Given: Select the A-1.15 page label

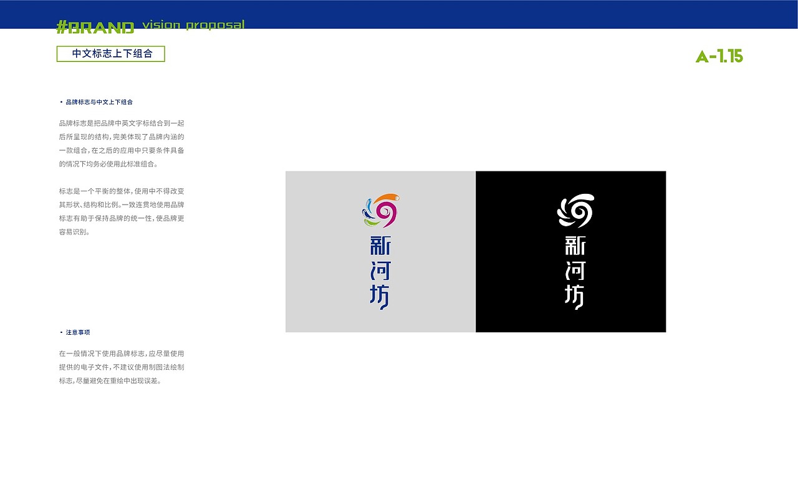Looking at the screenshot, I should point(720,56).
